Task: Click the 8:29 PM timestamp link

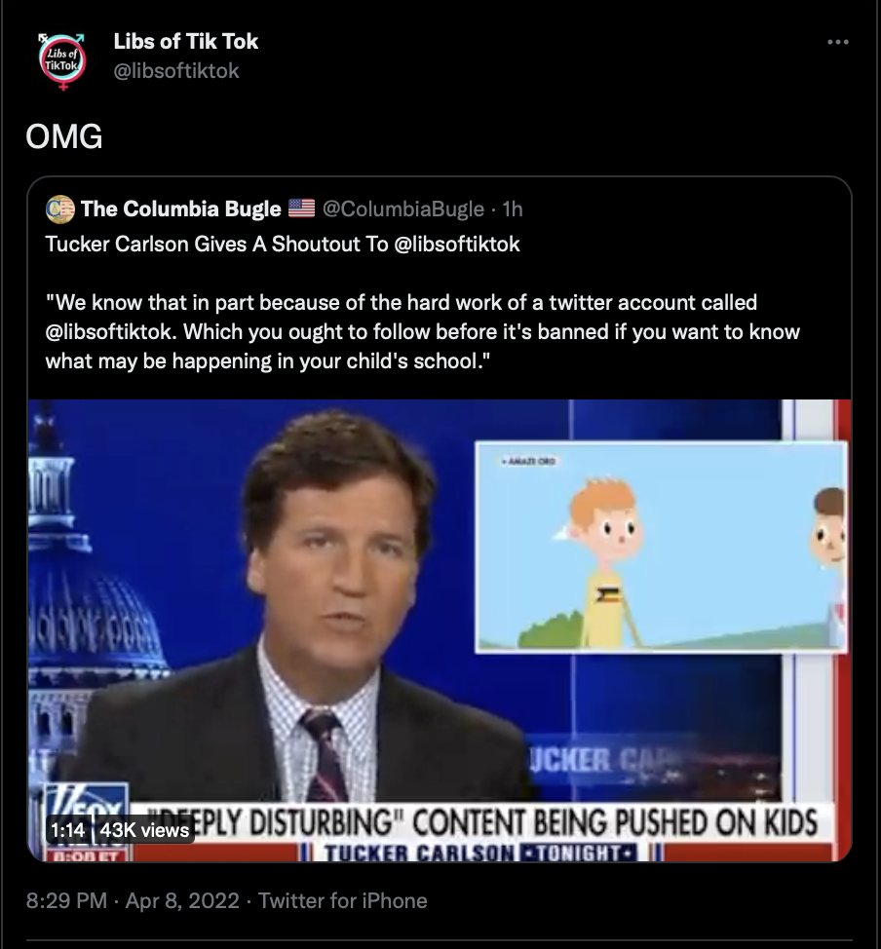Action: 66,900
